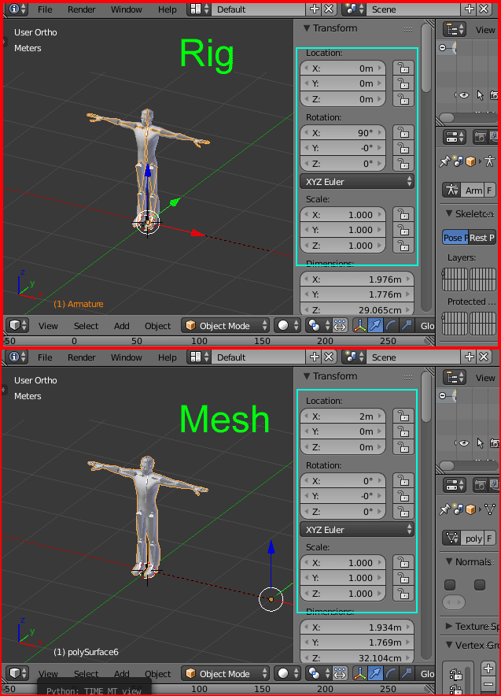Click the armature data icon in Rig properties

489,161
